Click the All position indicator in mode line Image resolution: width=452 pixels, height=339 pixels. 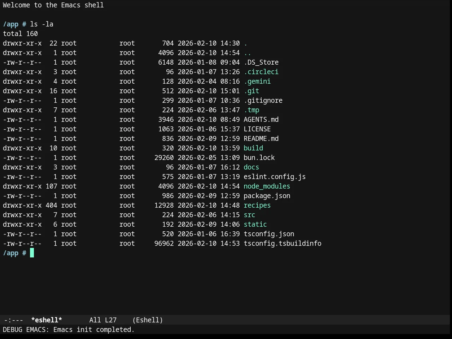95,320
